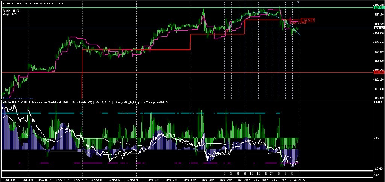Select hour marker 12 in the oscillator window
The width and height of the screenshot is (385, 182).
click(251, 174)
